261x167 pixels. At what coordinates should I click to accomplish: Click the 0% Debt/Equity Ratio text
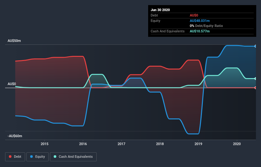[x=206, y=26]
